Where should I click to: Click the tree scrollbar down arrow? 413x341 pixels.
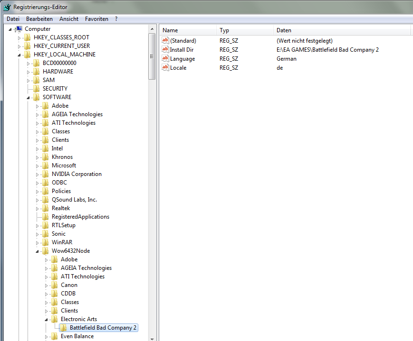pos(152,339)
